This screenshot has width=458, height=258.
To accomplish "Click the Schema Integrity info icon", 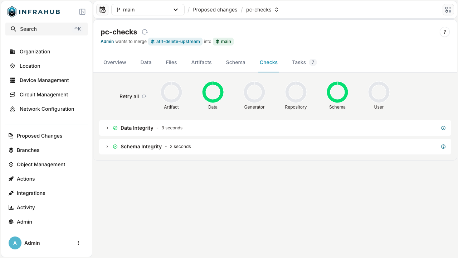I will coord(443,146).
